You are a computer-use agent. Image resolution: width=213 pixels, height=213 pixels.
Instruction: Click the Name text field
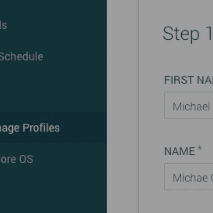(x=189, y=177)
